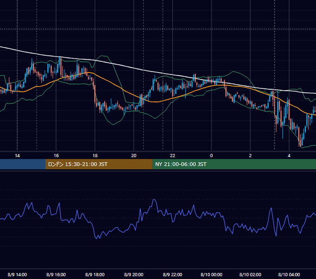Image resolution: width=316 pixels, height=279 pixels.
Task: Click hour label 2 on upper axis
Action: [250, 156]
